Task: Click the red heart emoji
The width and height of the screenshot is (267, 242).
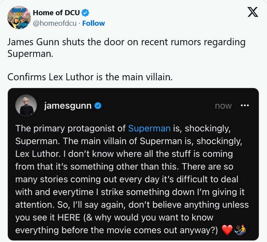Action: point(226,230)
